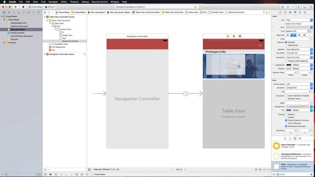This screenshot has height=177, width=315.
Task: Click the add (+) bar button in scene
Action: 260,46
